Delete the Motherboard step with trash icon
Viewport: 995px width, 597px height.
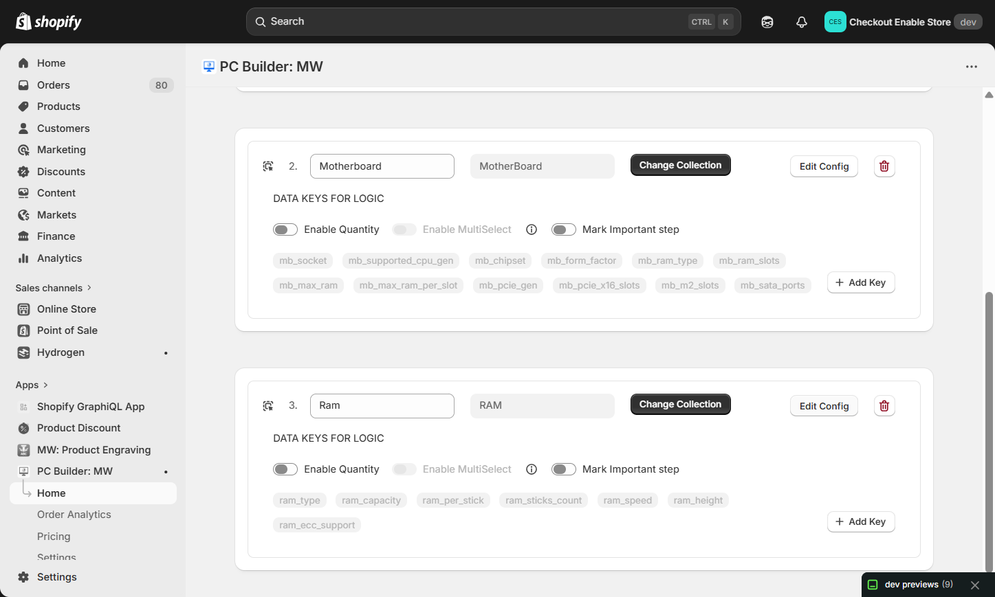[884, 166]
